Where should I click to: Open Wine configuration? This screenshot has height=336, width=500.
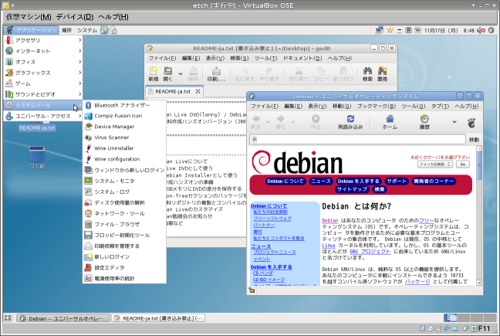coord(124,159)
